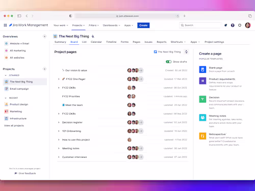Open the Projects dropdown in top navigation
The image size is (255, 191).
pos(79,25)
